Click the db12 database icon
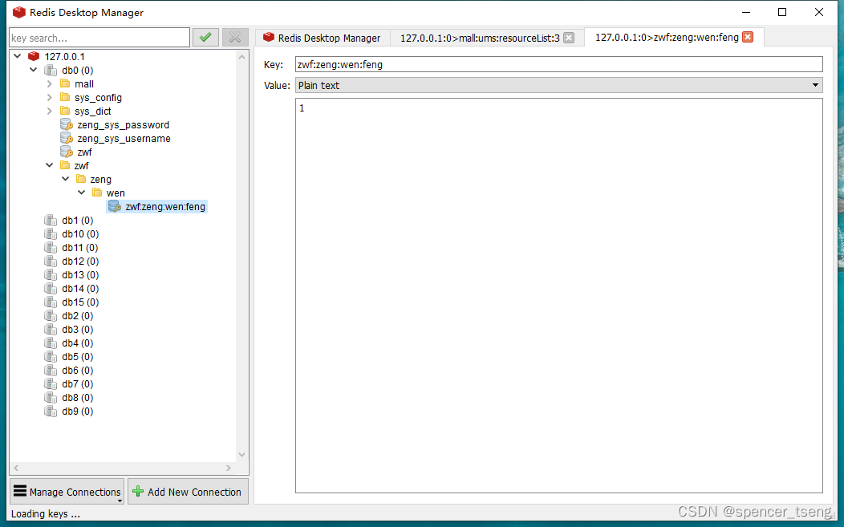The image size is (844, 527). tap(51, 261)
